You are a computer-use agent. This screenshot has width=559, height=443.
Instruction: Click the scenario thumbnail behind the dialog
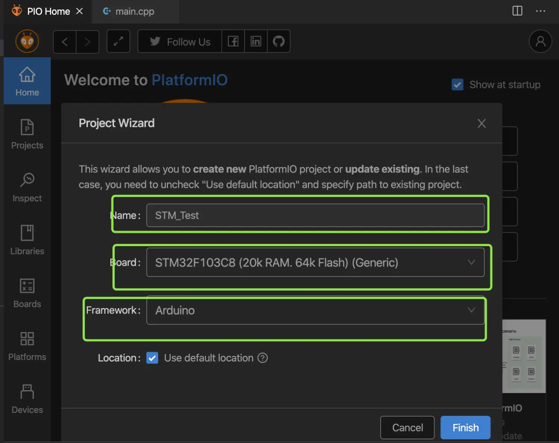[x=524, y=356]
